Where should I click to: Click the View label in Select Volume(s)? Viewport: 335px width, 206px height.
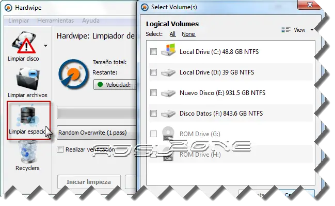[299, 30]
